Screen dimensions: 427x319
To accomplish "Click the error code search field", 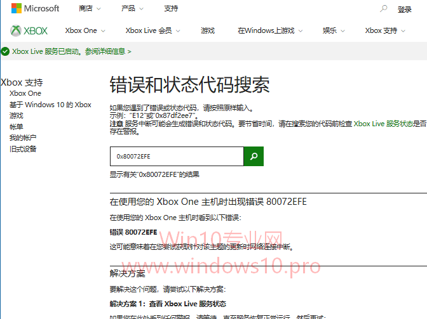I will coord(177,156).
